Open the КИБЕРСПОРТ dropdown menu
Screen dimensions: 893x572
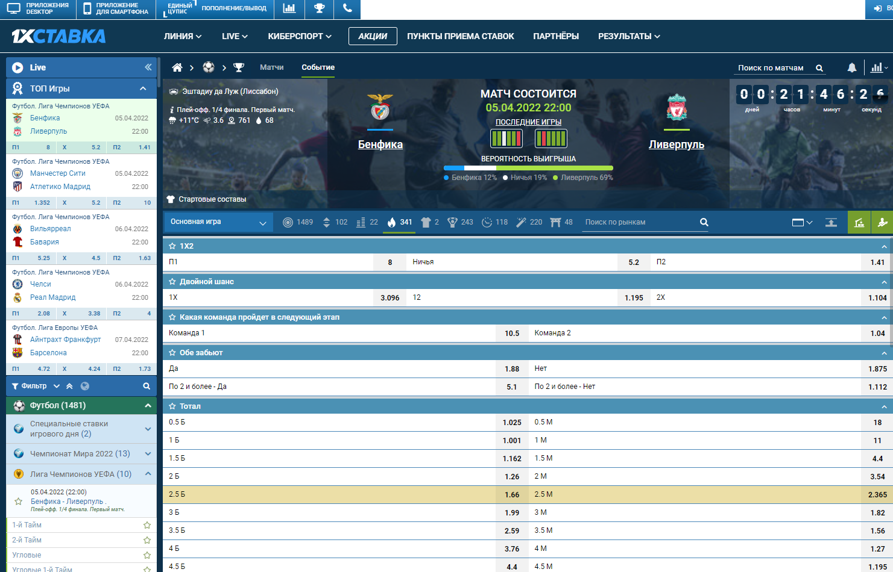point(300,36)
